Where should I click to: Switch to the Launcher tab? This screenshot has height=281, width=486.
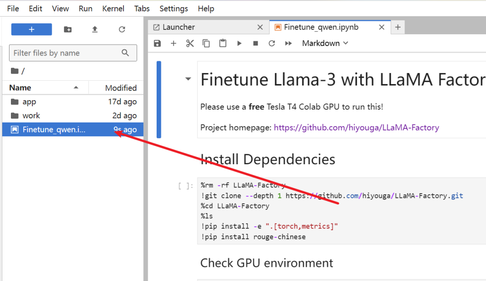coord(208,28)
